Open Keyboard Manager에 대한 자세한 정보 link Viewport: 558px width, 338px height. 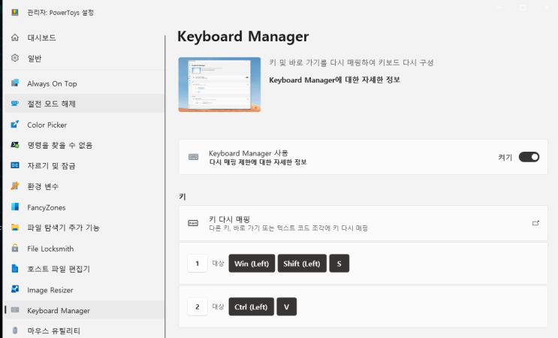334,80
